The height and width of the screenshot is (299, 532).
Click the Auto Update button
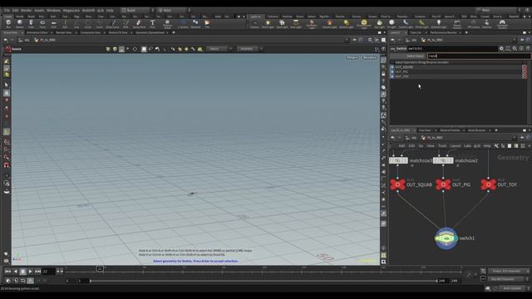coord(512,288)
